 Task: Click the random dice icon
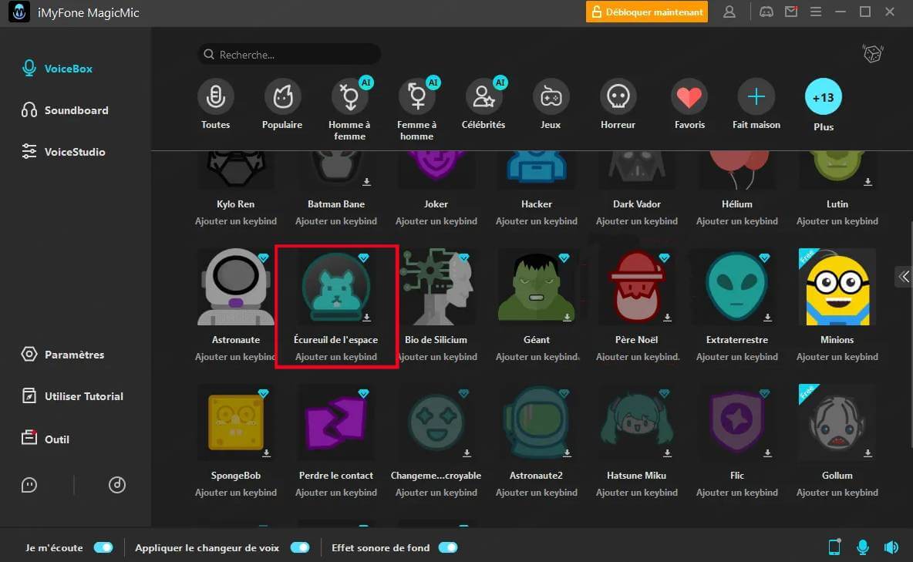point(872,54)
